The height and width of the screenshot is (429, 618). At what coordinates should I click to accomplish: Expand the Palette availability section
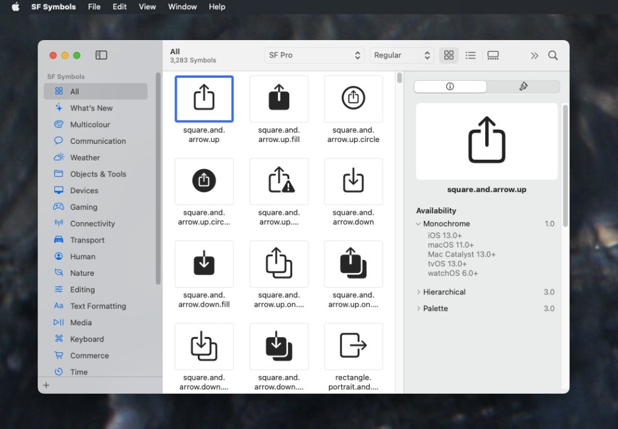[x=418, y=309]
